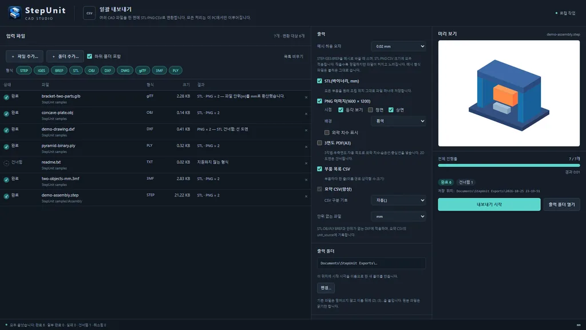Remove readme.txt from the input list
Screen dimensions: 586x330
click(306, 163)
